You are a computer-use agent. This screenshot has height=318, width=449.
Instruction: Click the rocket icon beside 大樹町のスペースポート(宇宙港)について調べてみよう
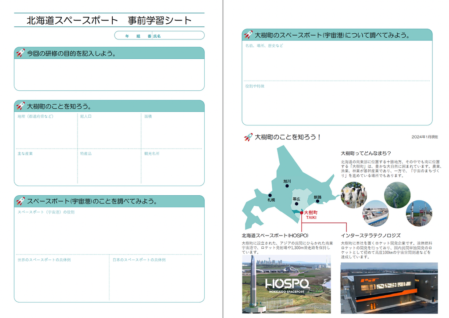[248, 35]
